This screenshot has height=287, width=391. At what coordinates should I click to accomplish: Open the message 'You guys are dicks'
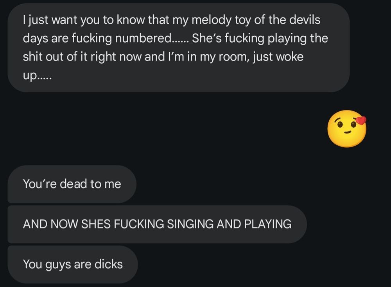pos(73,264)
